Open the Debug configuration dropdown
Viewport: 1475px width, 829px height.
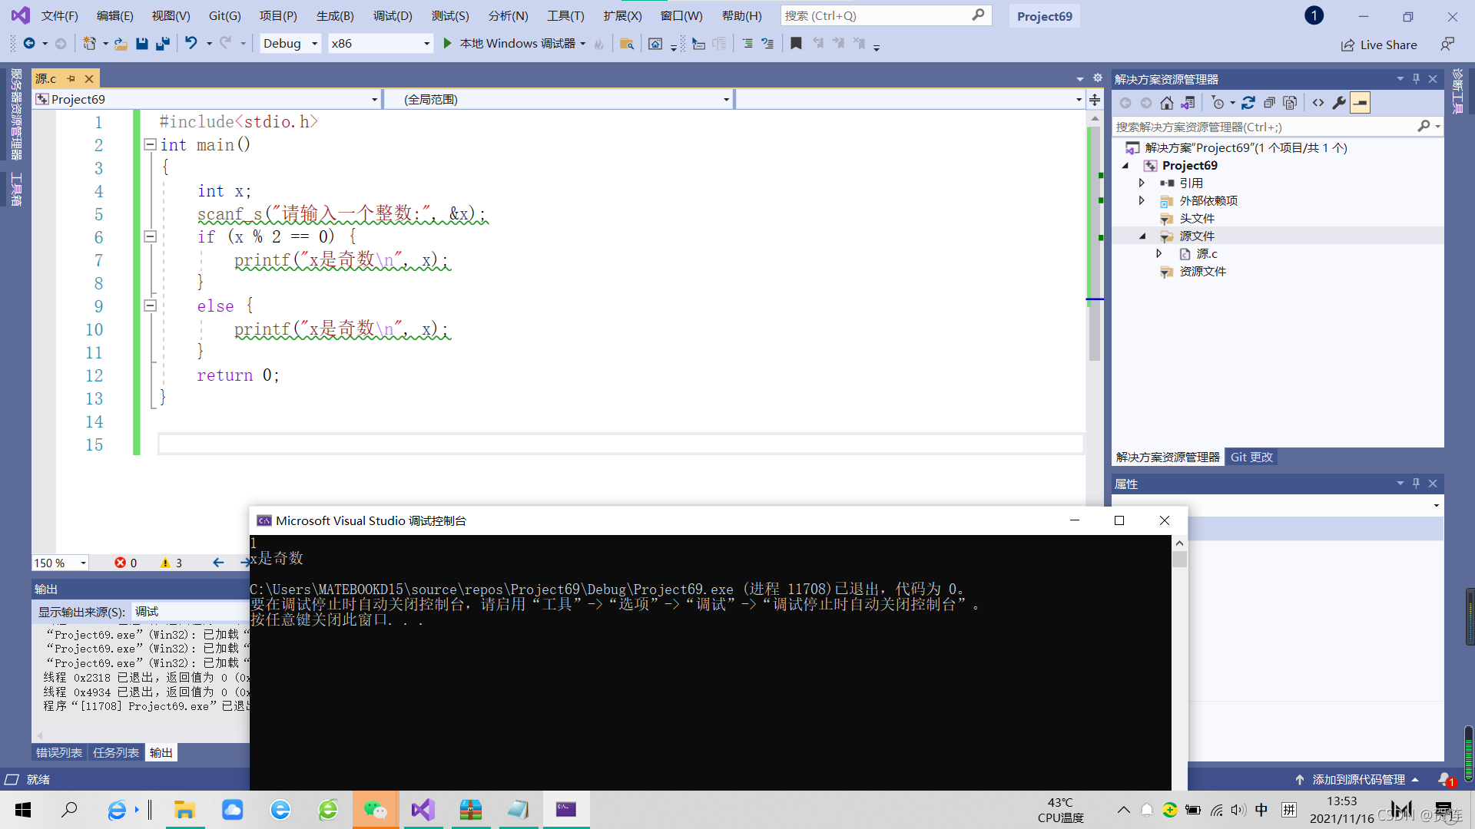pos(314,44)
